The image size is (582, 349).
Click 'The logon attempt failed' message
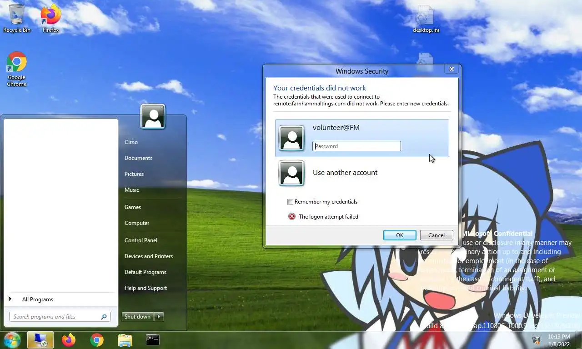pyautogui.click(x=328, y=217)
